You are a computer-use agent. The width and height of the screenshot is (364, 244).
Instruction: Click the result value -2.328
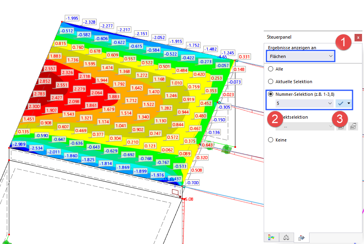(x=89, y=22)
